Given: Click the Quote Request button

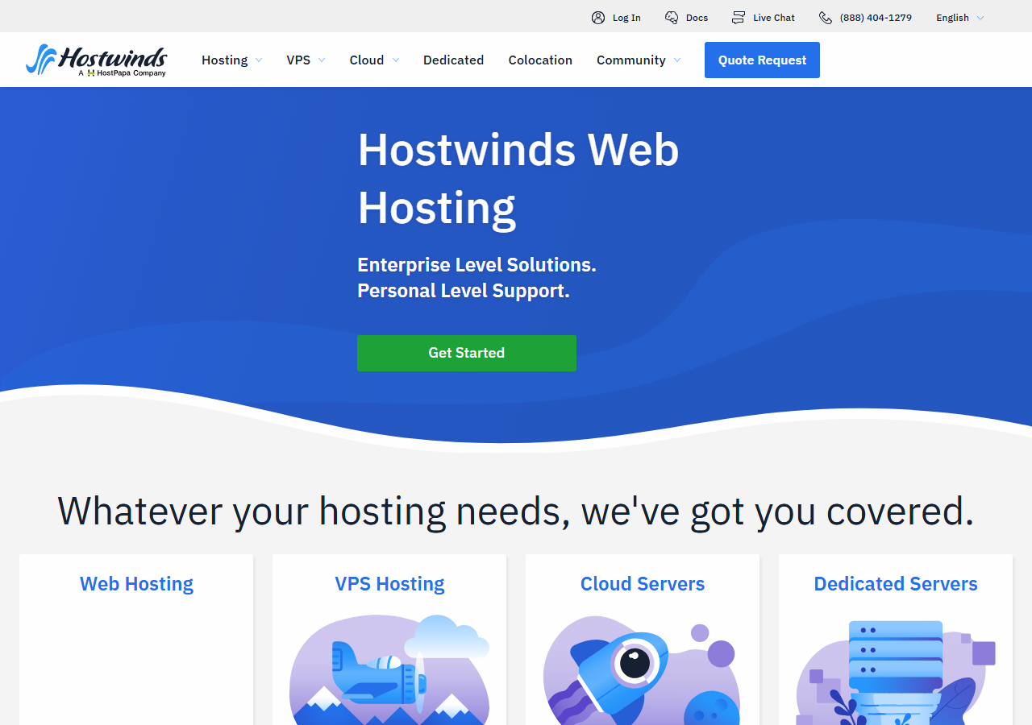Looking at the screenshot, I should [762, 60].
